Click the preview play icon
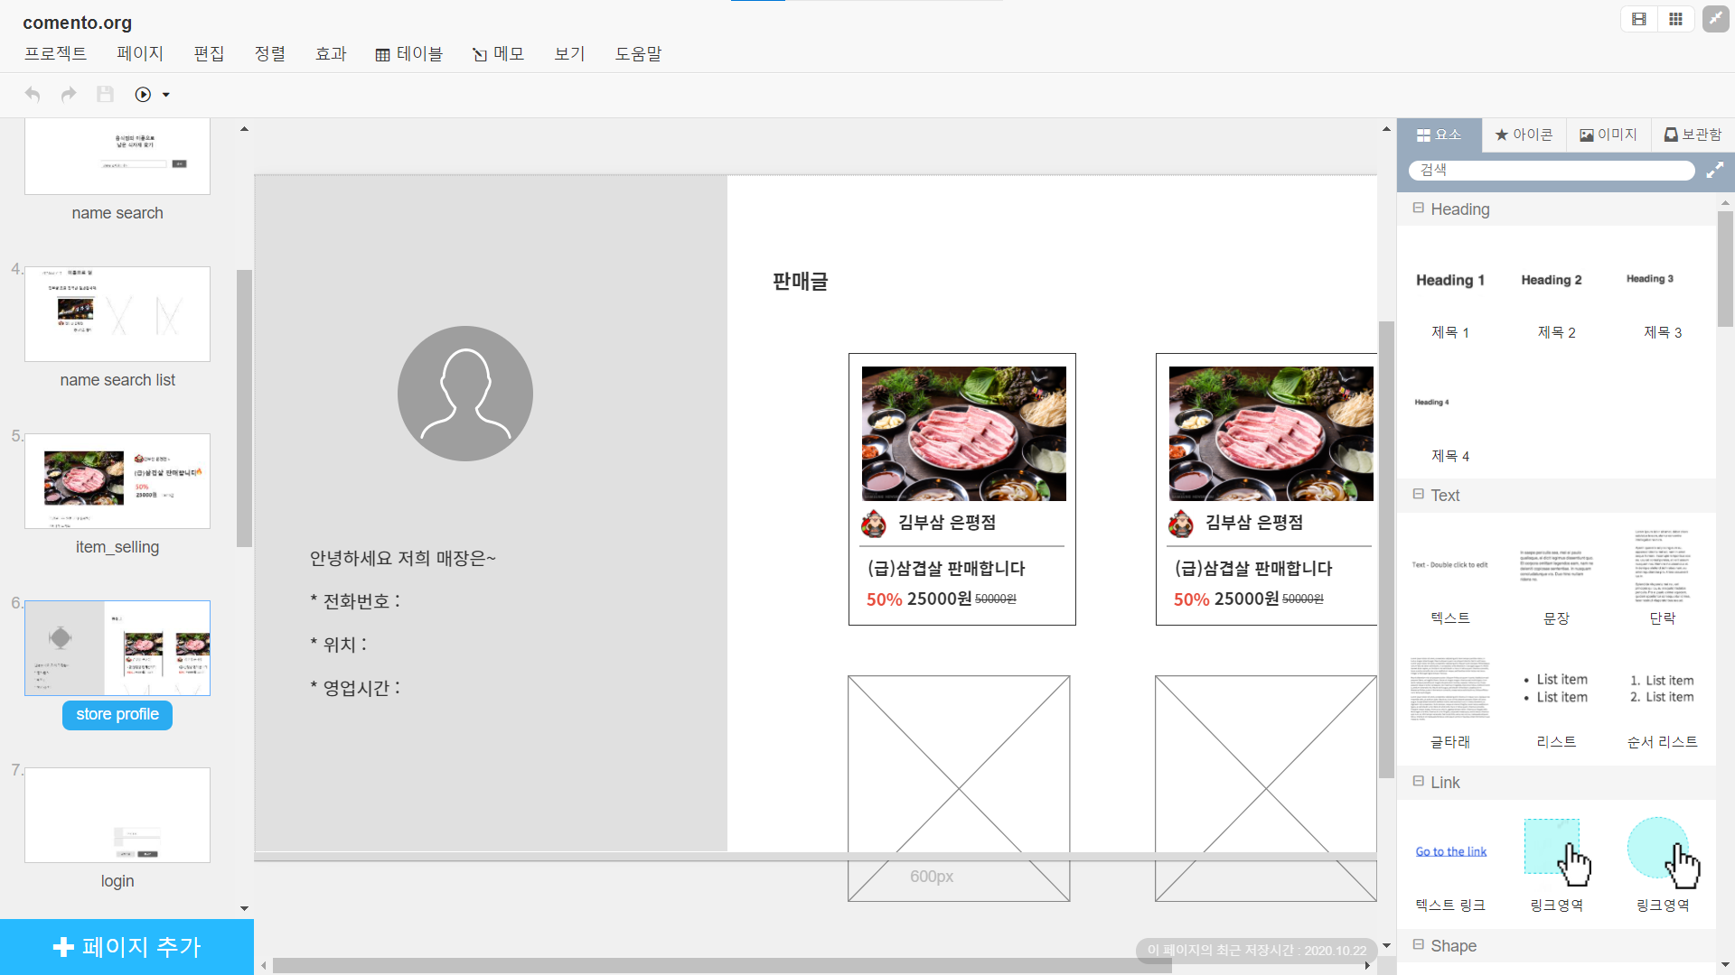 pyautogui.click(x=143, y=94)
